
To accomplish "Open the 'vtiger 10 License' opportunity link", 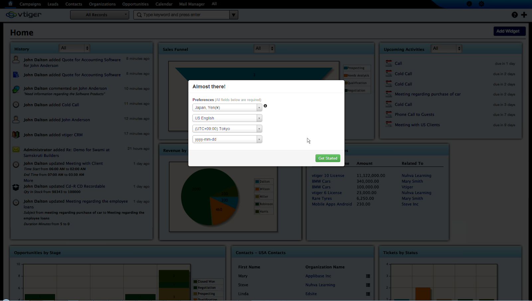I will 328,175.
